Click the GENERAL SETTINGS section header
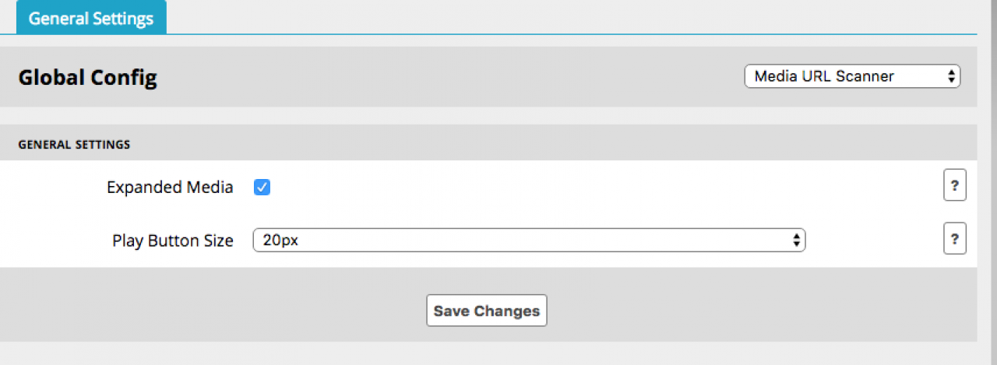 click(x=74, y=144)
